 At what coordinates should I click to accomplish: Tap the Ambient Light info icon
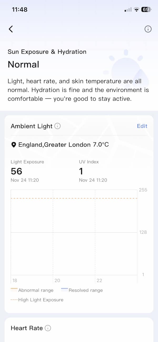(57, 126)
